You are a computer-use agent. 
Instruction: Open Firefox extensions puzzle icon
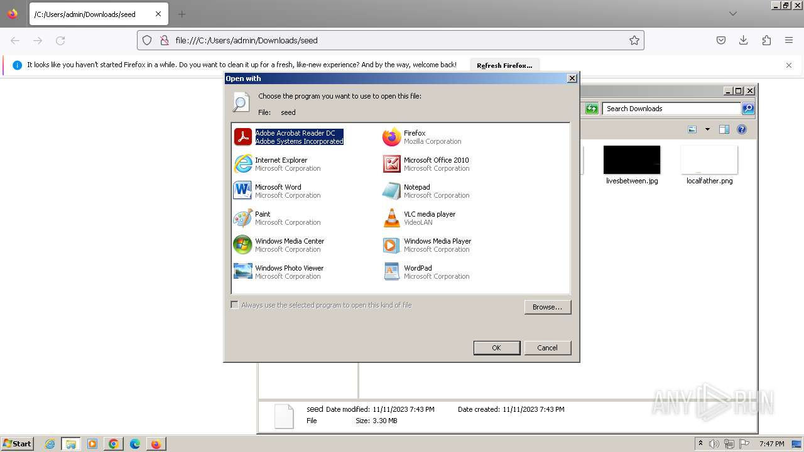click(766, 40)
